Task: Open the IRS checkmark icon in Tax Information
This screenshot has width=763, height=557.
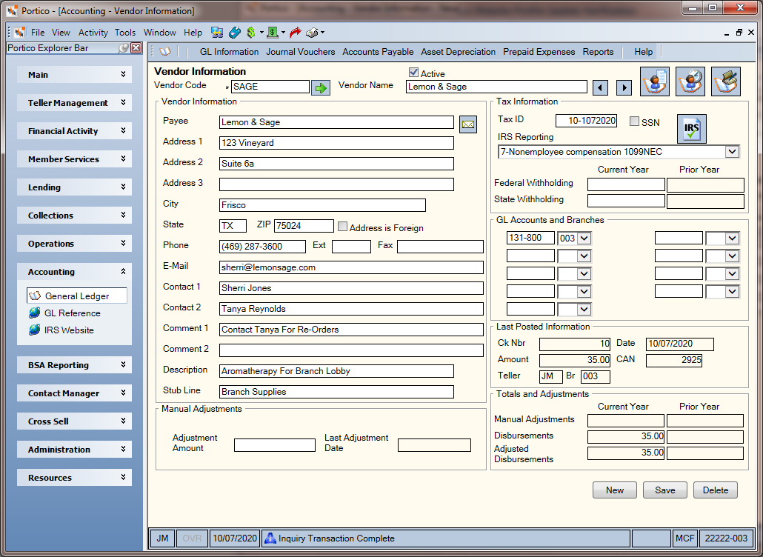Action: tap(691, 129)
